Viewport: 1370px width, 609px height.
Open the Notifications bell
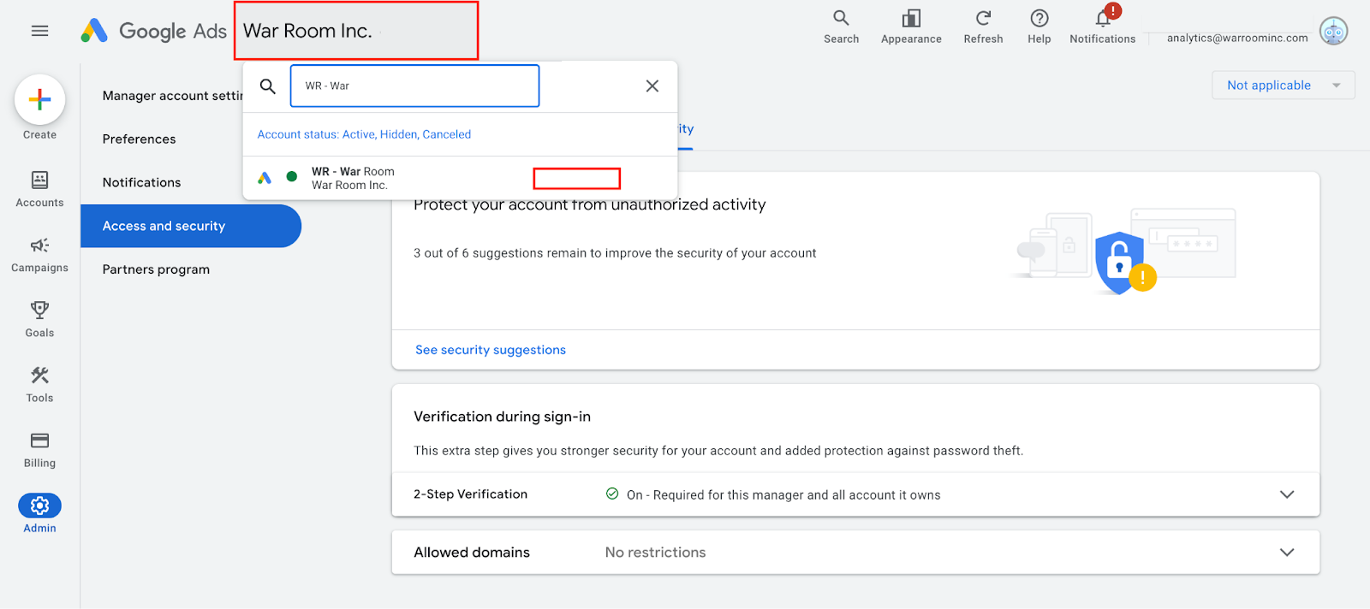pos(1102,27)
